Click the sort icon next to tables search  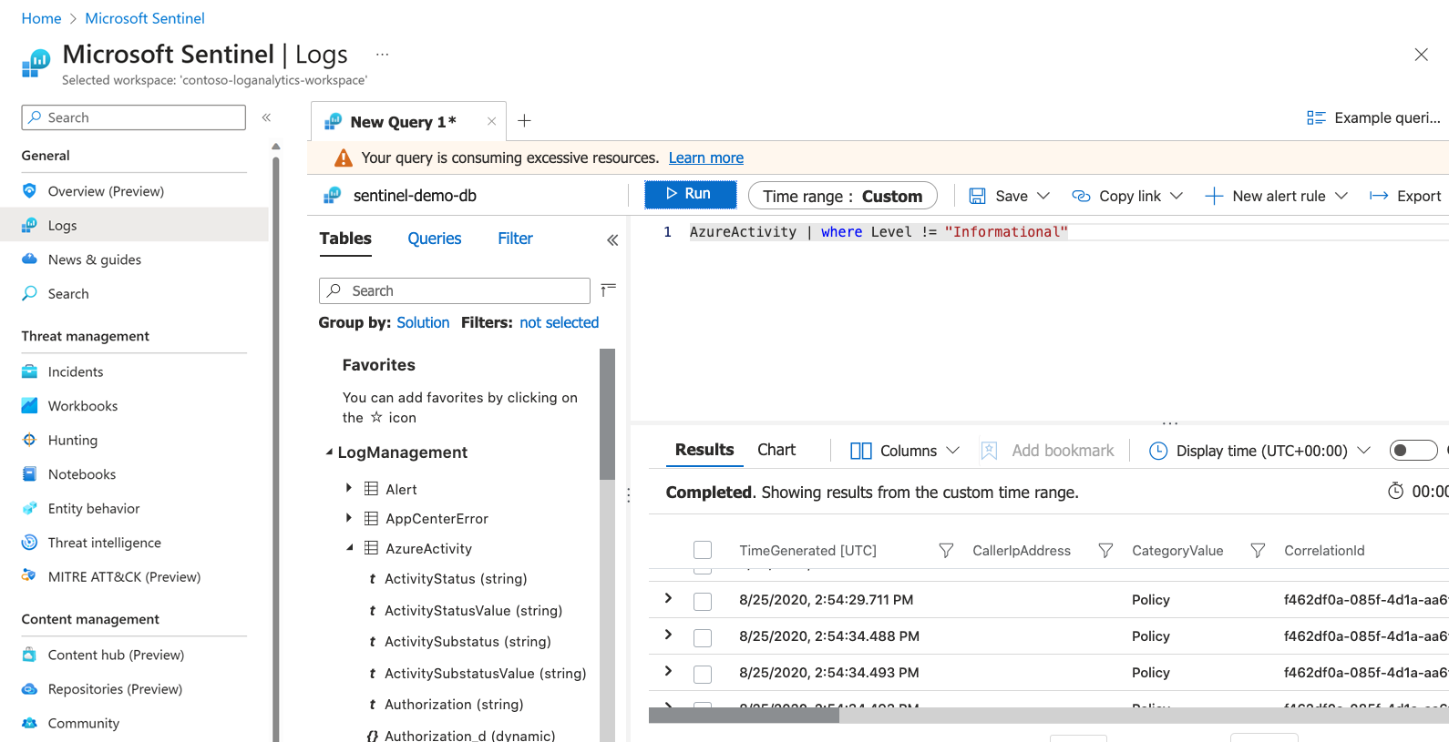tap(609, 290)
